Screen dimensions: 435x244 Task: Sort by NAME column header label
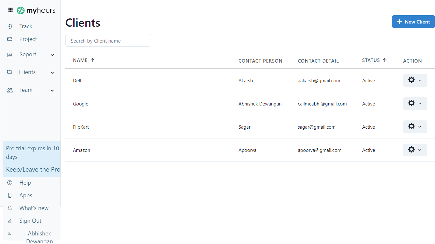tap(80, 60)
